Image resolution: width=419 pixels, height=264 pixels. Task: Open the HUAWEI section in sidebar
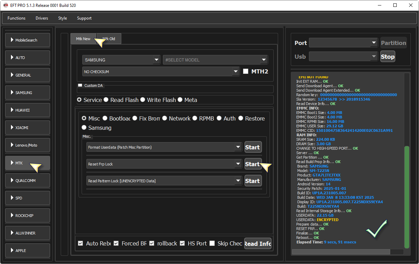click(x=28, y=110)
